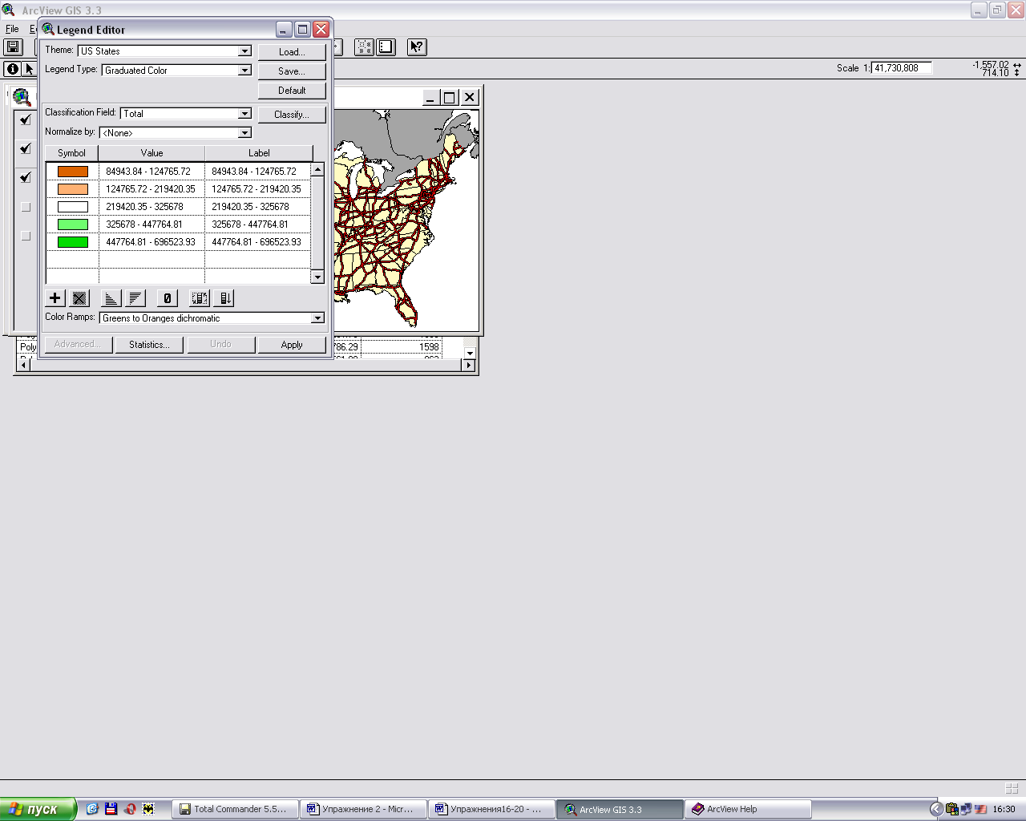Open the Theme dropdown showing US States
Screen dimensions: 1026x821
coord(245,51)
